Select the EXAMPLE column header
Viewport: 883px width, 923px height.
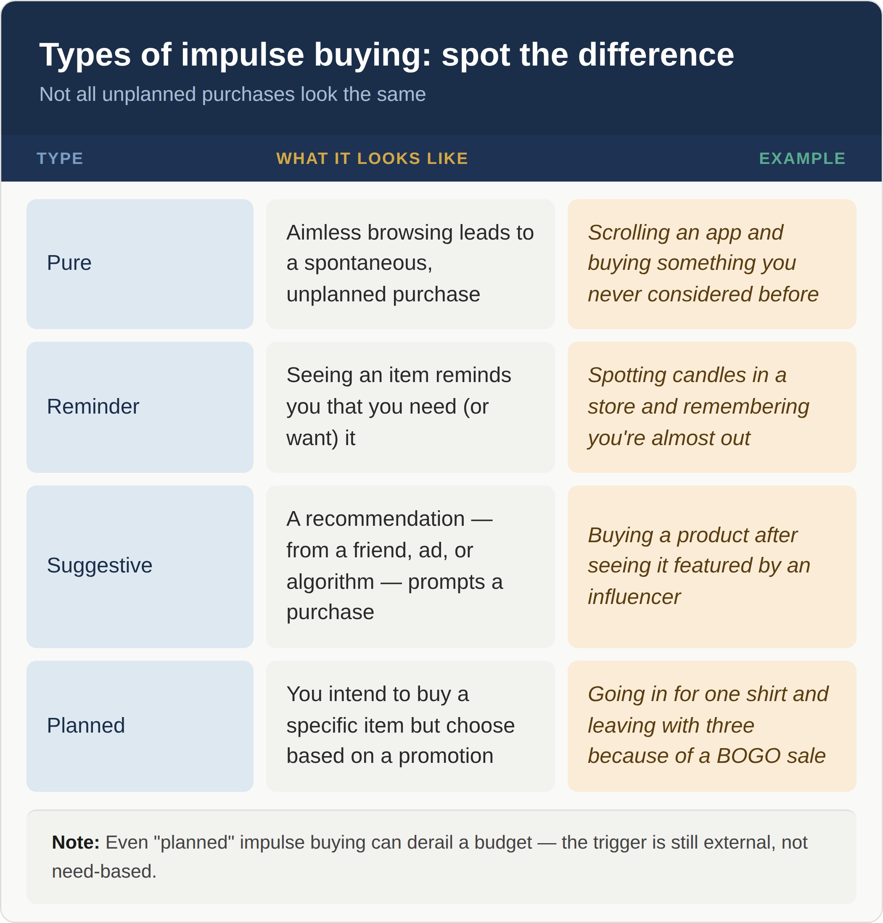802,158
